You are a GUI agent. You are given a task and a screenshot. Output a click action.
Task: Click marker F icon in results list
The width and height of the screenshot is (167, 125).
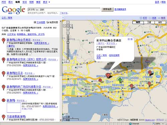4,117
